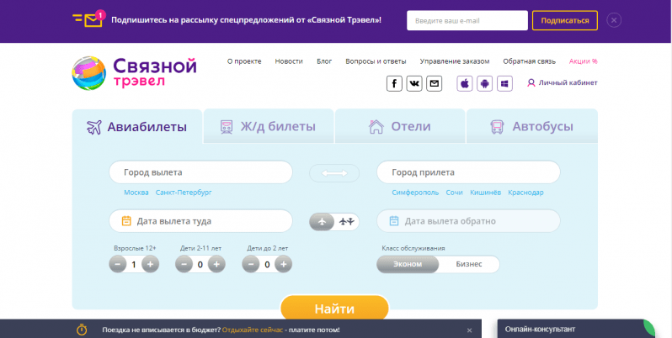Screen dimensions: 672x338
Task: Open the Windows app icon
Action: (505, 83)
